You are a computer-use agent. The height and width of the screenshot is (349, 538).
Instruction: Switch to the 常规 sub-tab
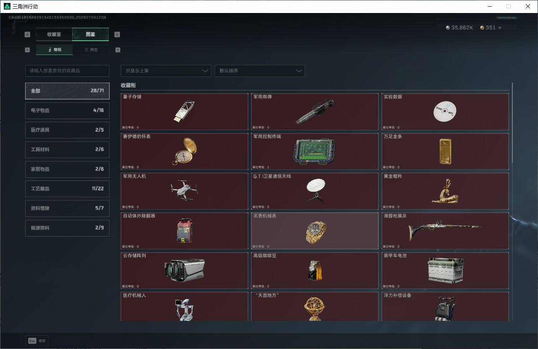(54, 49)
